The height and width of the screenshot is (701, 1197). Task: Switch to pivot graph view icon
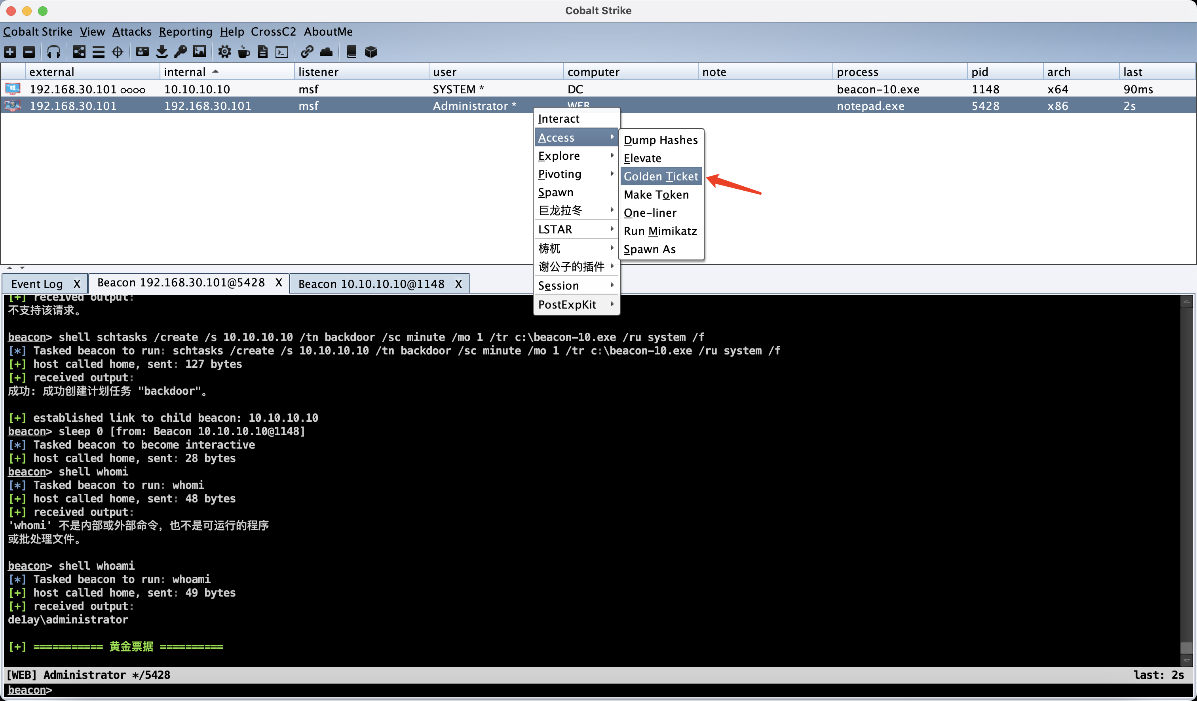(x=79, y=52)
